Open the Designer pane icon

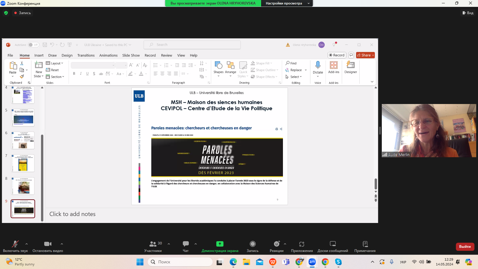click(x=350, y=65)
